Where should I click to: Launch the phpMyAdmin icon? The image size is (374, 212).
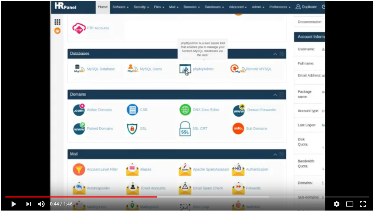tap(185, 69)
